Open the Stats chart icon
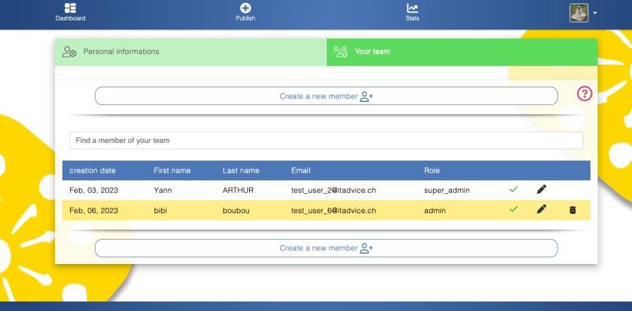This screenshot has height=311, width=632. (412, 8)
